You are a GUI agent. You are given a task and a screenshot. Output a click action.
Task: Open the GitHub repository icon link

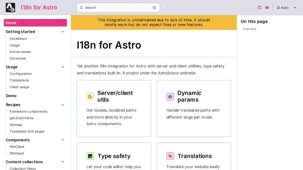coord(259,8)
